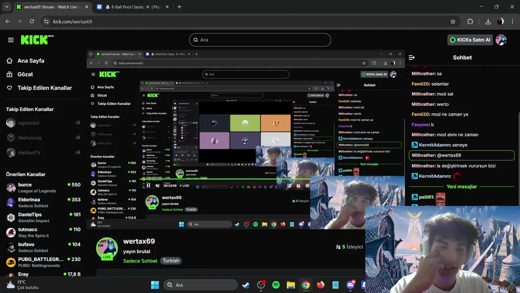
Task: Open the Chrome extensions puzzle icon
Action: [x=470, y=22]
